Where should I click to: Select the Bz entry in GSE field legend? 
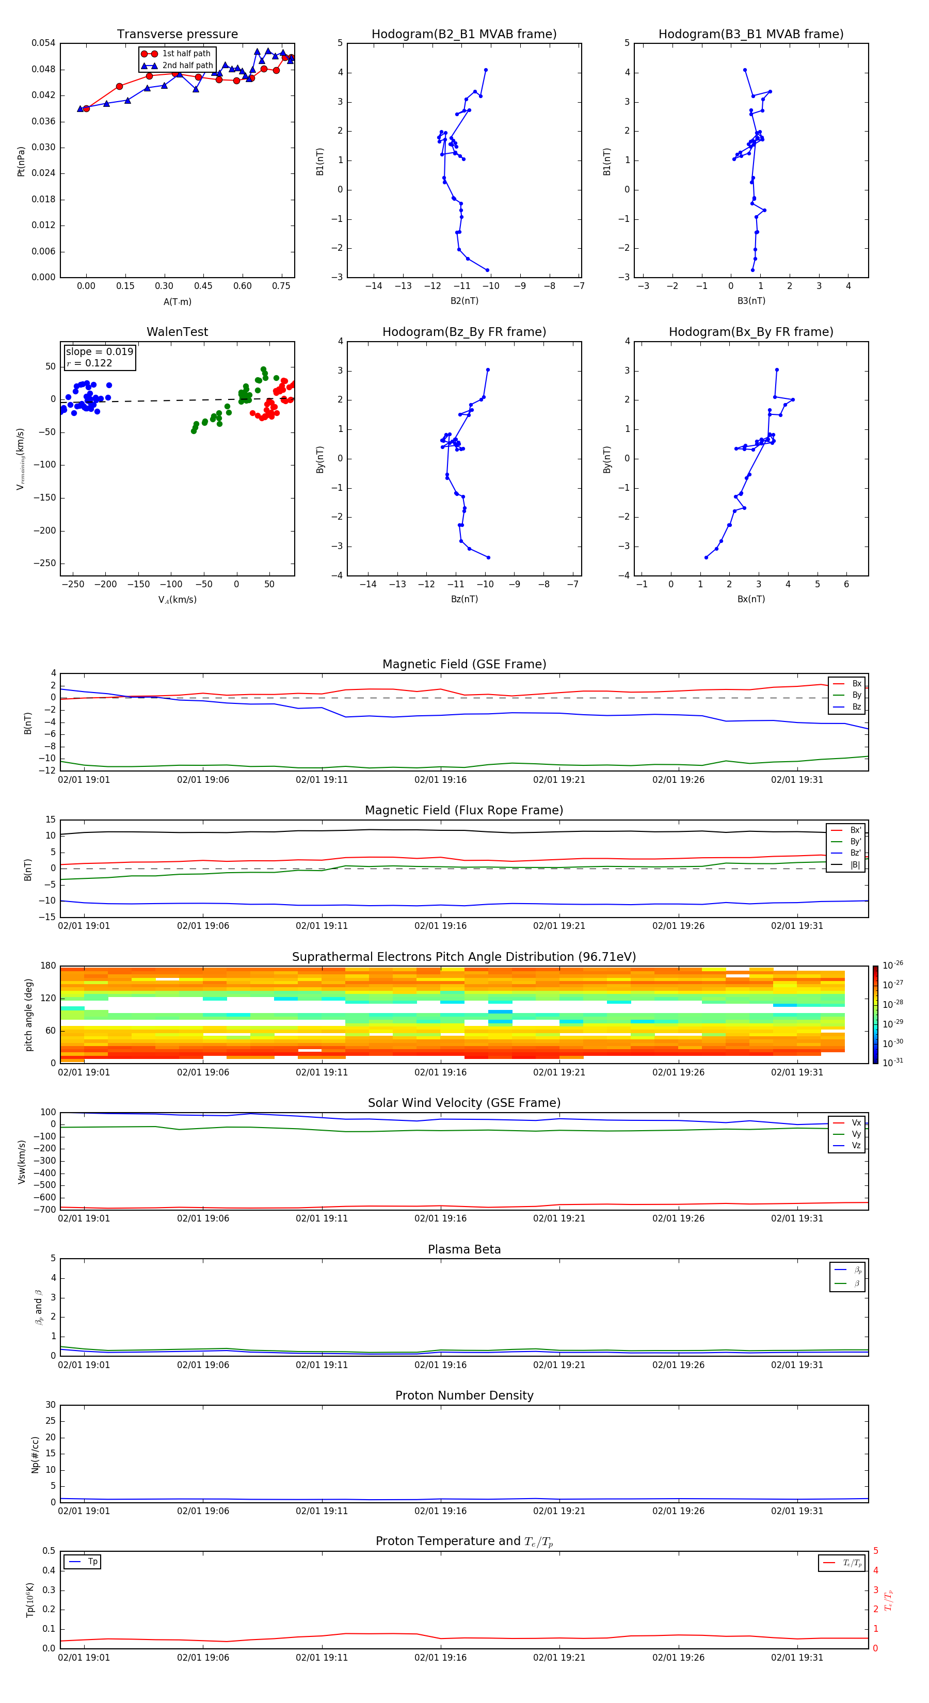click(847, 706)
